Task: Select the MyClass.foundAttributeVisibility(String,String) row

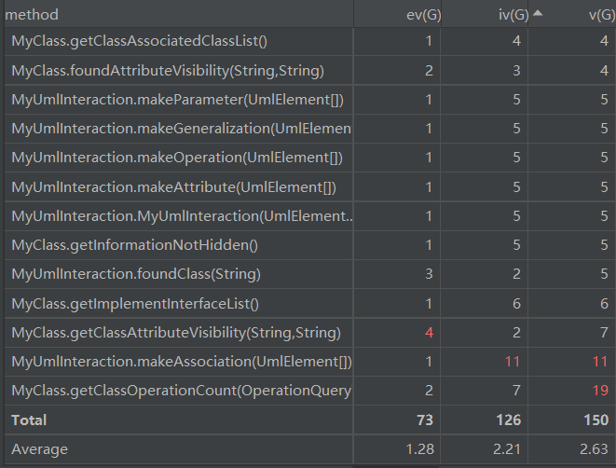Action: click(168, 70)
